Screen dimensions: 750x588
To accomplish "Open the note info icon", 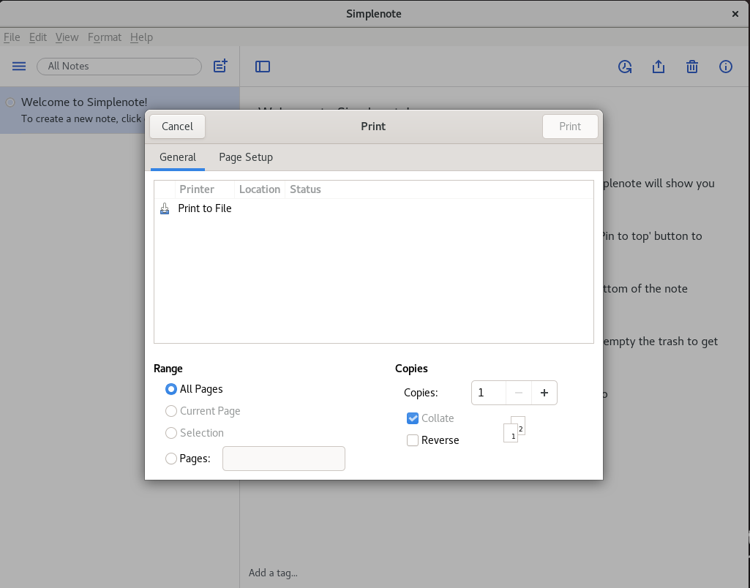I will tap(726, 67).
